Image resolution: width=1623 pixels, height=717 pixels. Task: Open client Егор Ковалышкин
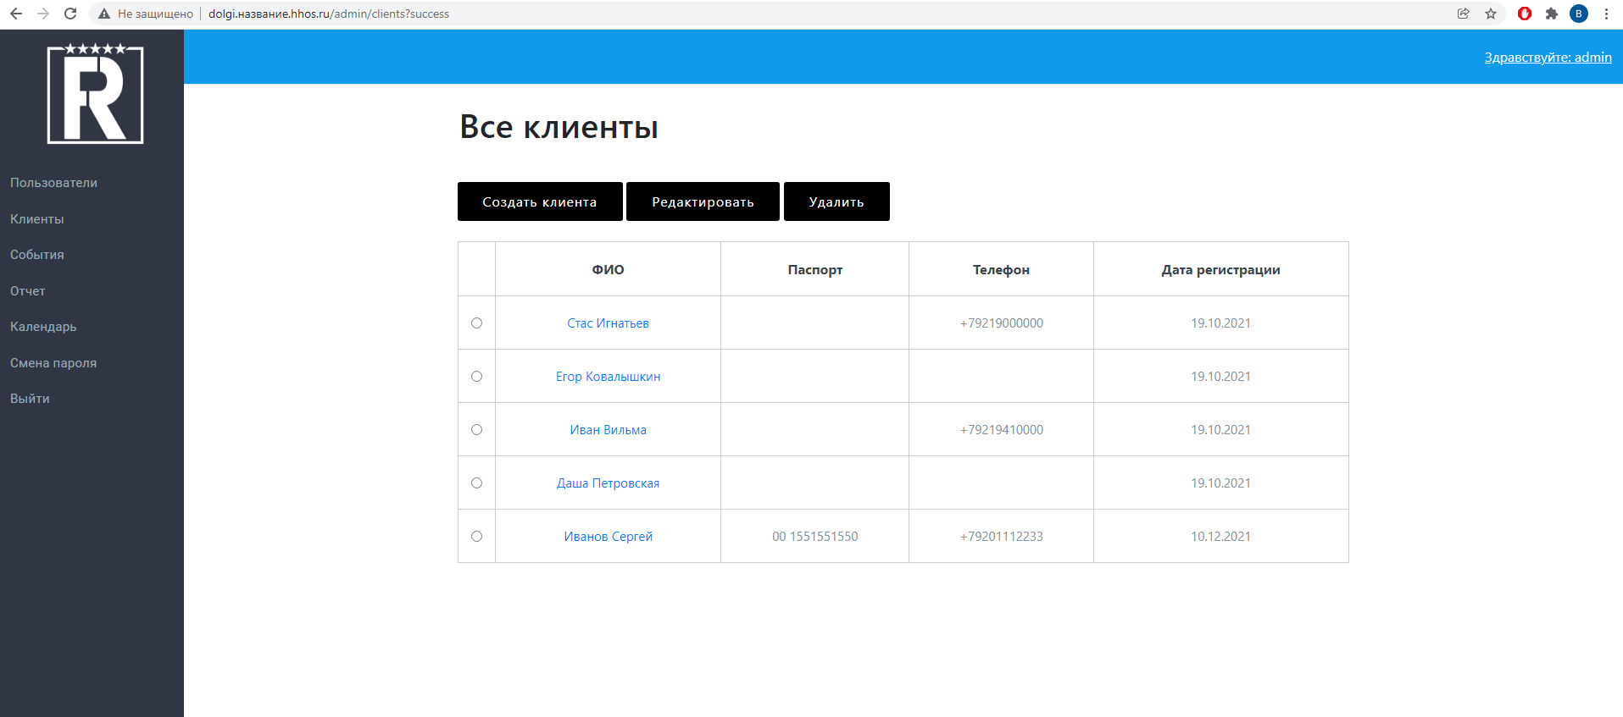click(608, 377)
